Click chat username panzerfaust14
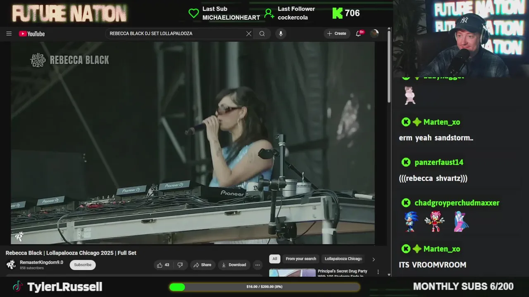The height and width of the screenshot is (297, 529). coord(439,163)
